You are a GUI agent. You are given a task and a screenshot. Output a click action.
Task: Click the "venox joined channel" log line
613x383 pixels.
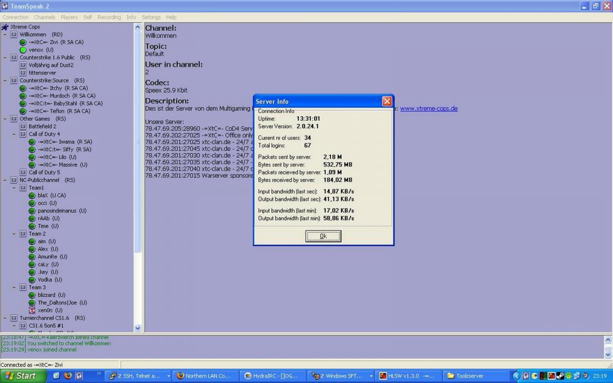38,350
